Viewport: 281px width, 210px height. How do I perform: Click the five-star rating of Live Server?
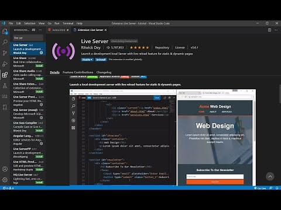pos(139,47)
